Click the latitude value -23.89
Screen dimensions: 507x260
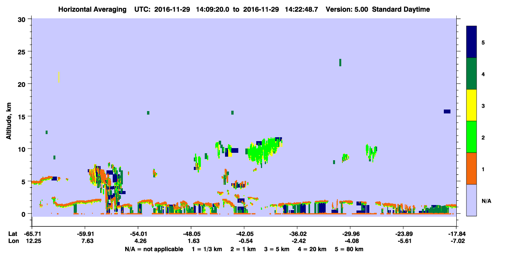403,234
